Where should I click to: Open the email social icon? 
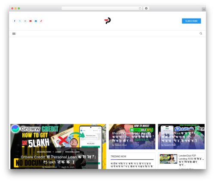(x=36, y=21)
